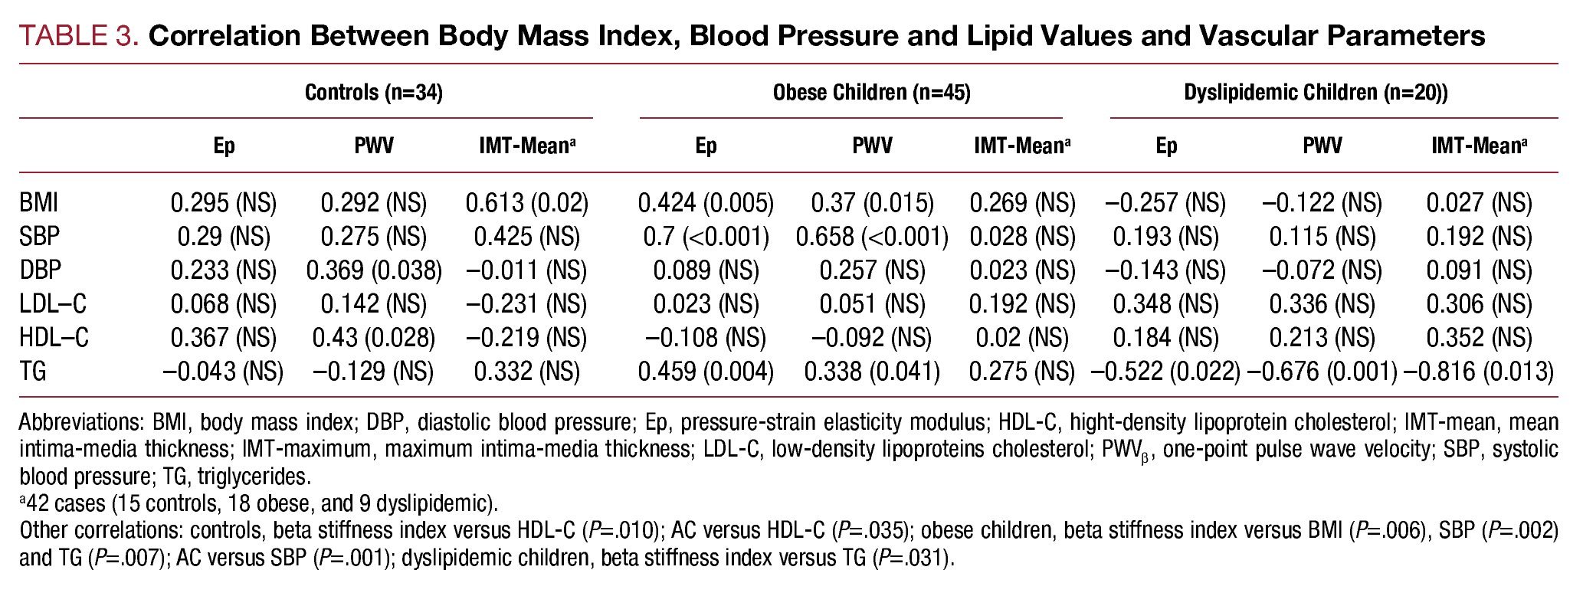Select the –0.816 (0.013) cell
Viewport: 1583px width, 606px height.
1478,372
